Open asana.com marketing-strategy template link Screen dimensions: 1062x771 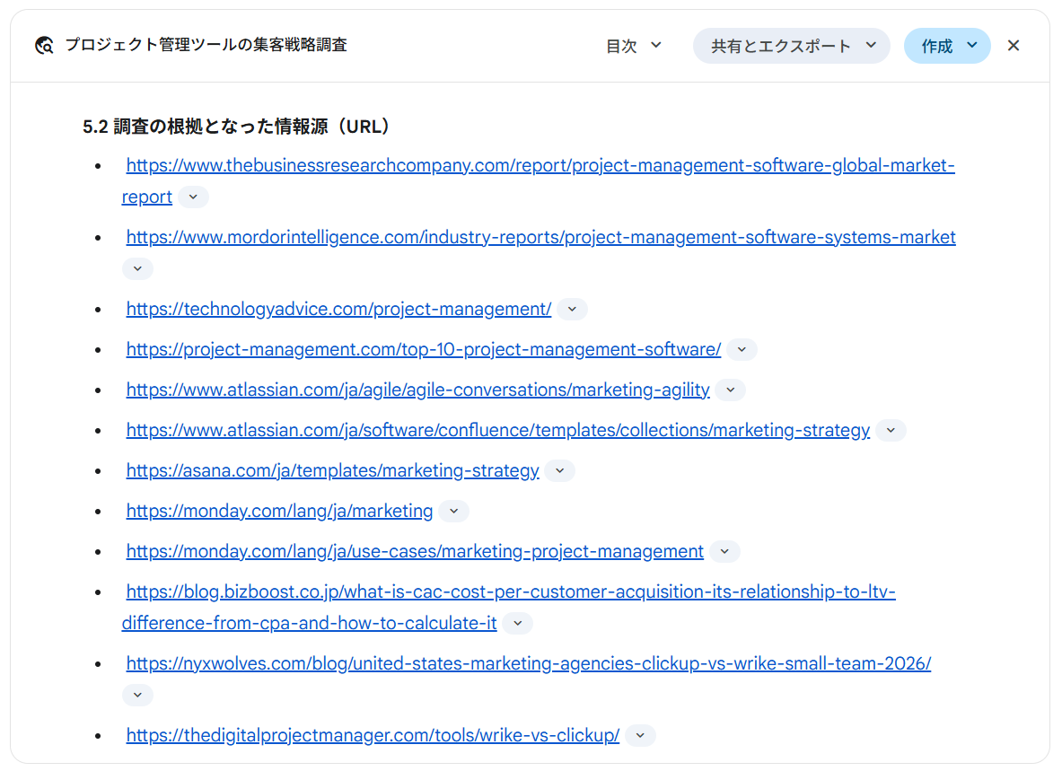[x=332, y=470]
